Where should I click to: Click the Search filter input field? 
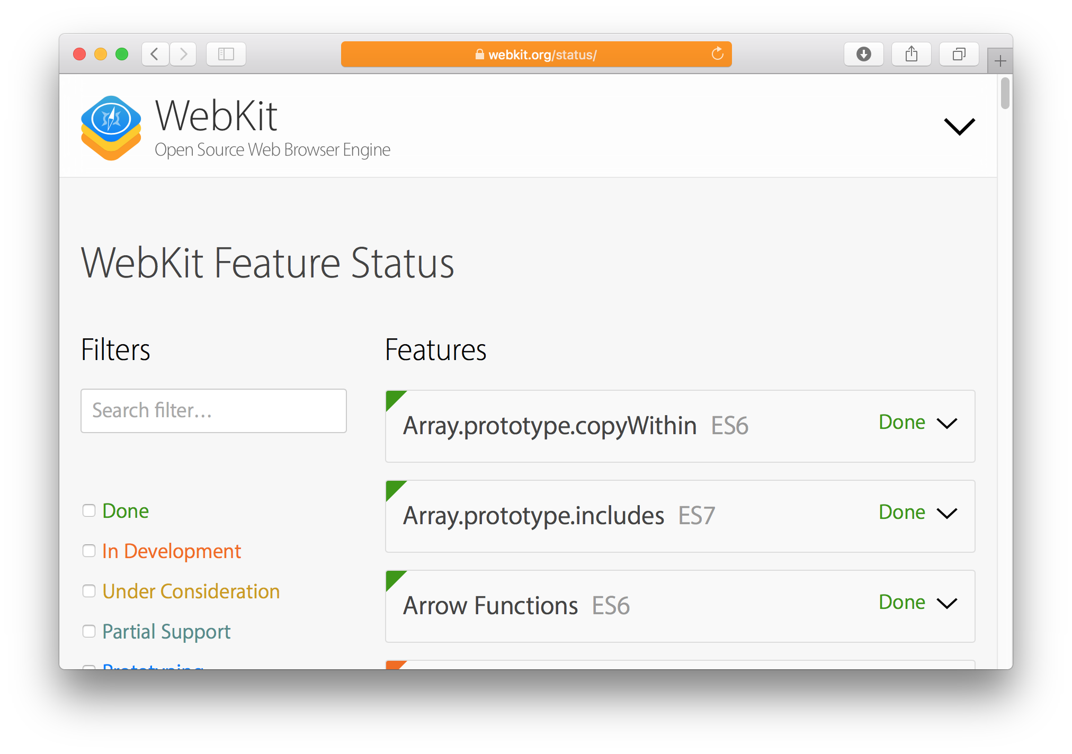coord(214,410)
